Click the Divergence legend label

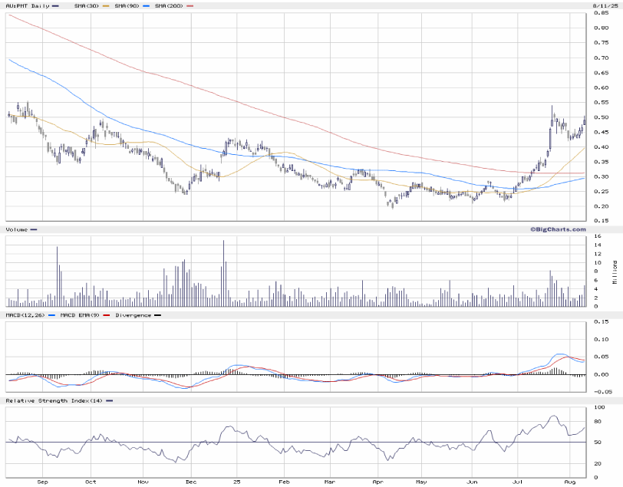pyautogui.click(x=132, y=315)
